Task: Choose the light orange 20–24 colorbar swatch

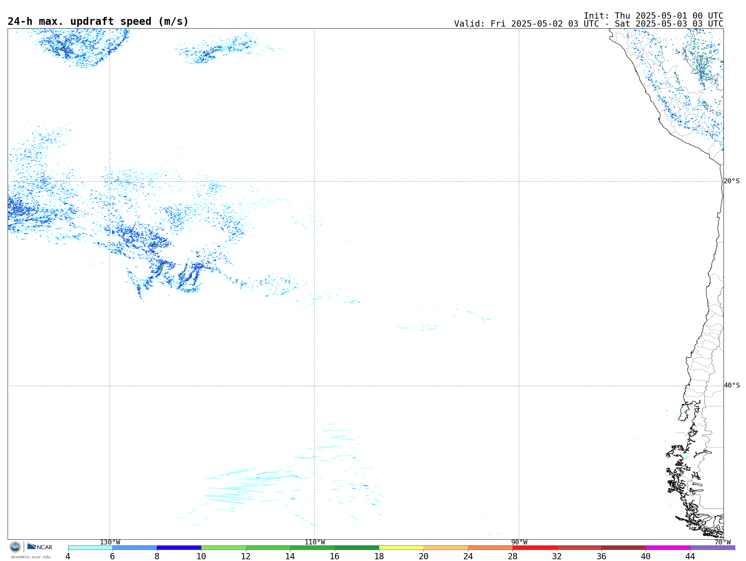Action: [x=446, y=548]
